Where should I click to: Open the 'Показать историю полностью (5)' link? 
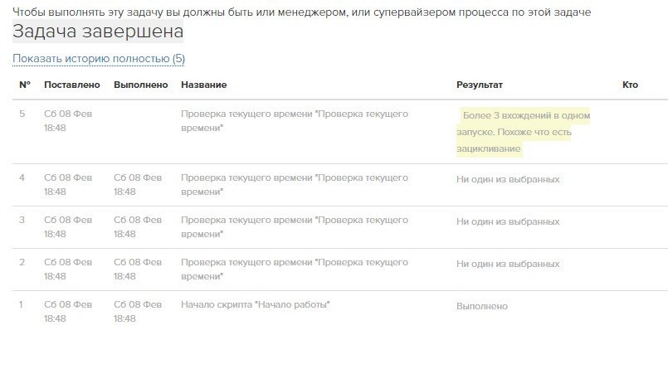coord(99,58)
